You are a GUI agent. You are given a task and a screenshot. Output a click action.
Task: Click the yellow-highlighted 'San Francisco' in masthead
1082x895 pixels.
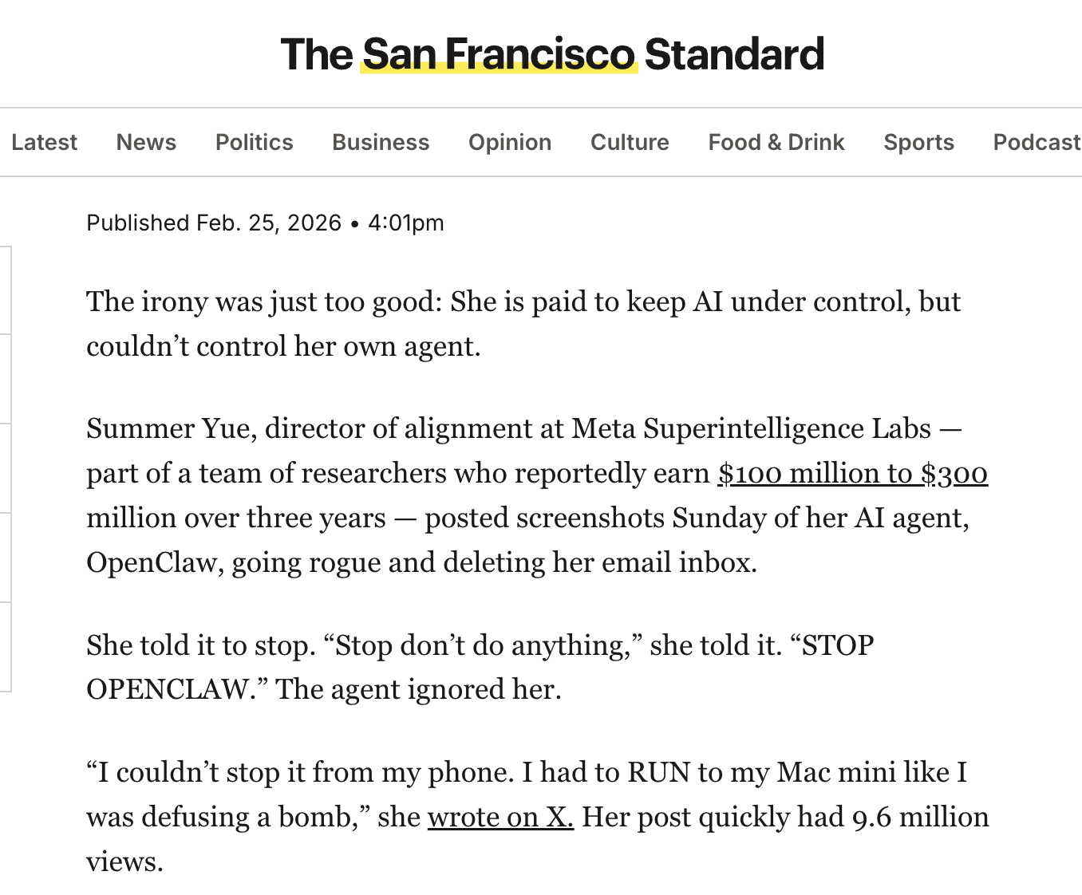click(x=499, y=54)
